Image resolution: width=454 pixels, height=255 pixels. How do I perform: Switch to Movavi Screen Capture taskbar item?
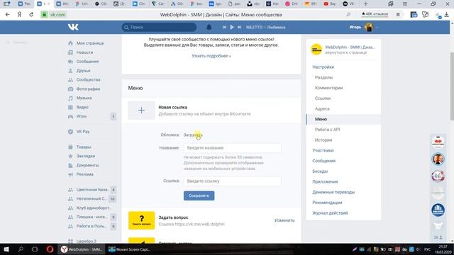point(128,249)
